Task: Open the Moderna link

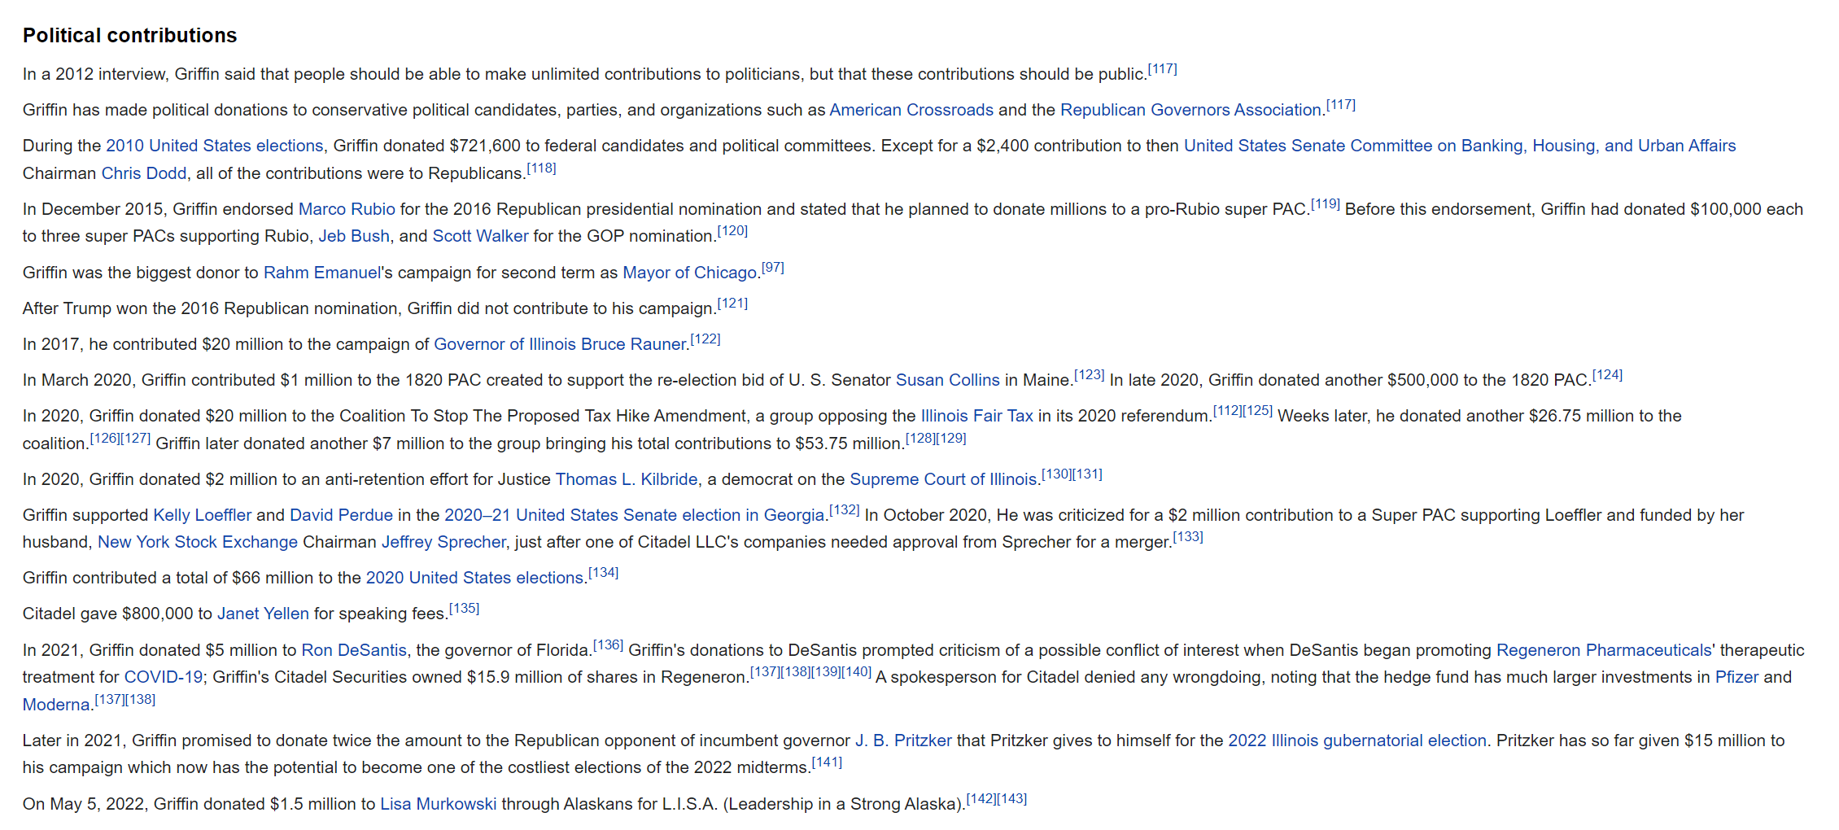Action: pos(56,705)
